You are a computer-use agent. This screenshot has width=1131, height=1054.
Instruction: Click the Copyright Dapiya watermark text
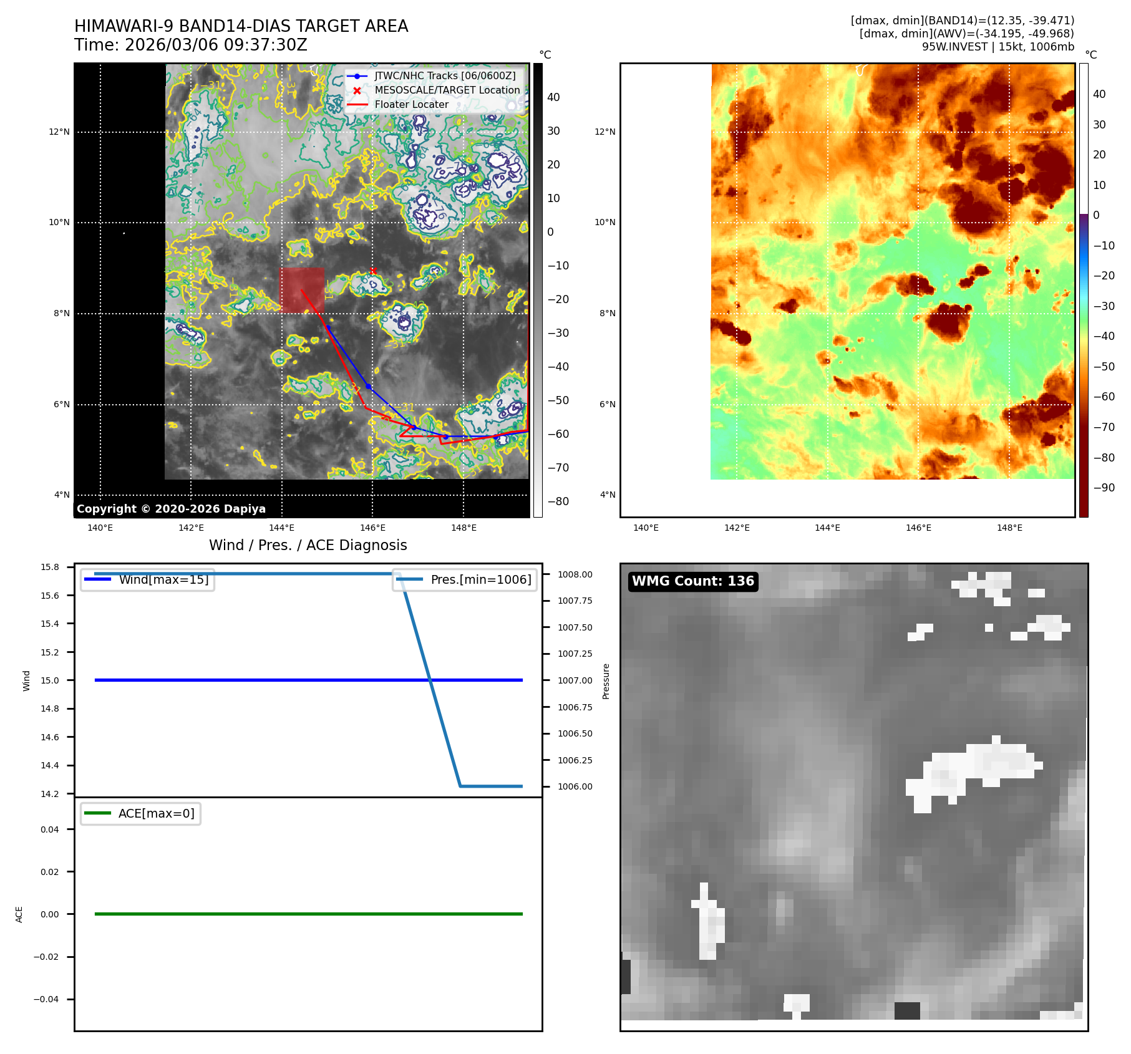pyautogui.click(x=171, y=509)
